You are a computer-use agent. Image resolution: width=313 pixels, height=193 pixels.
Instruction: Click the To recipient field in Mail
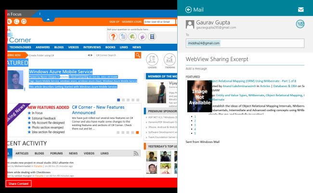(245, 43)
